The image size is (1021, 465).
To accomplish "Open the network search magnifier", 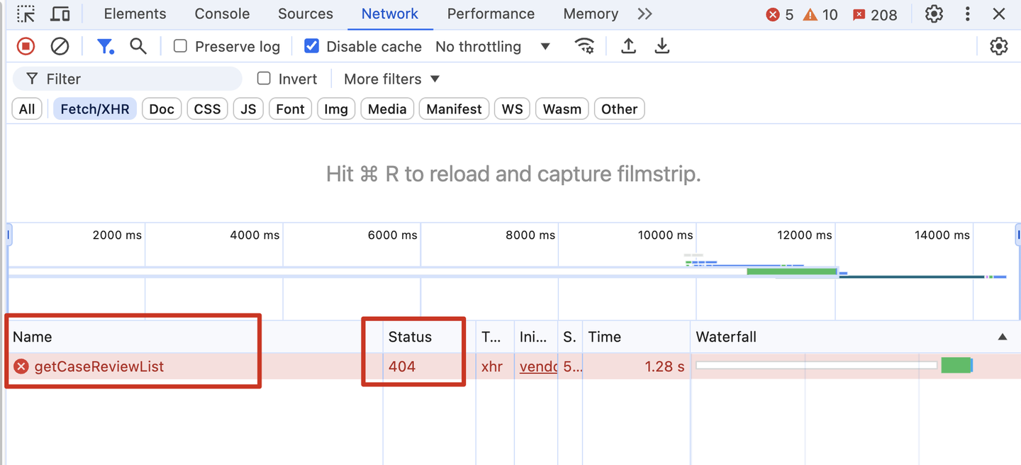I will 138,47.
